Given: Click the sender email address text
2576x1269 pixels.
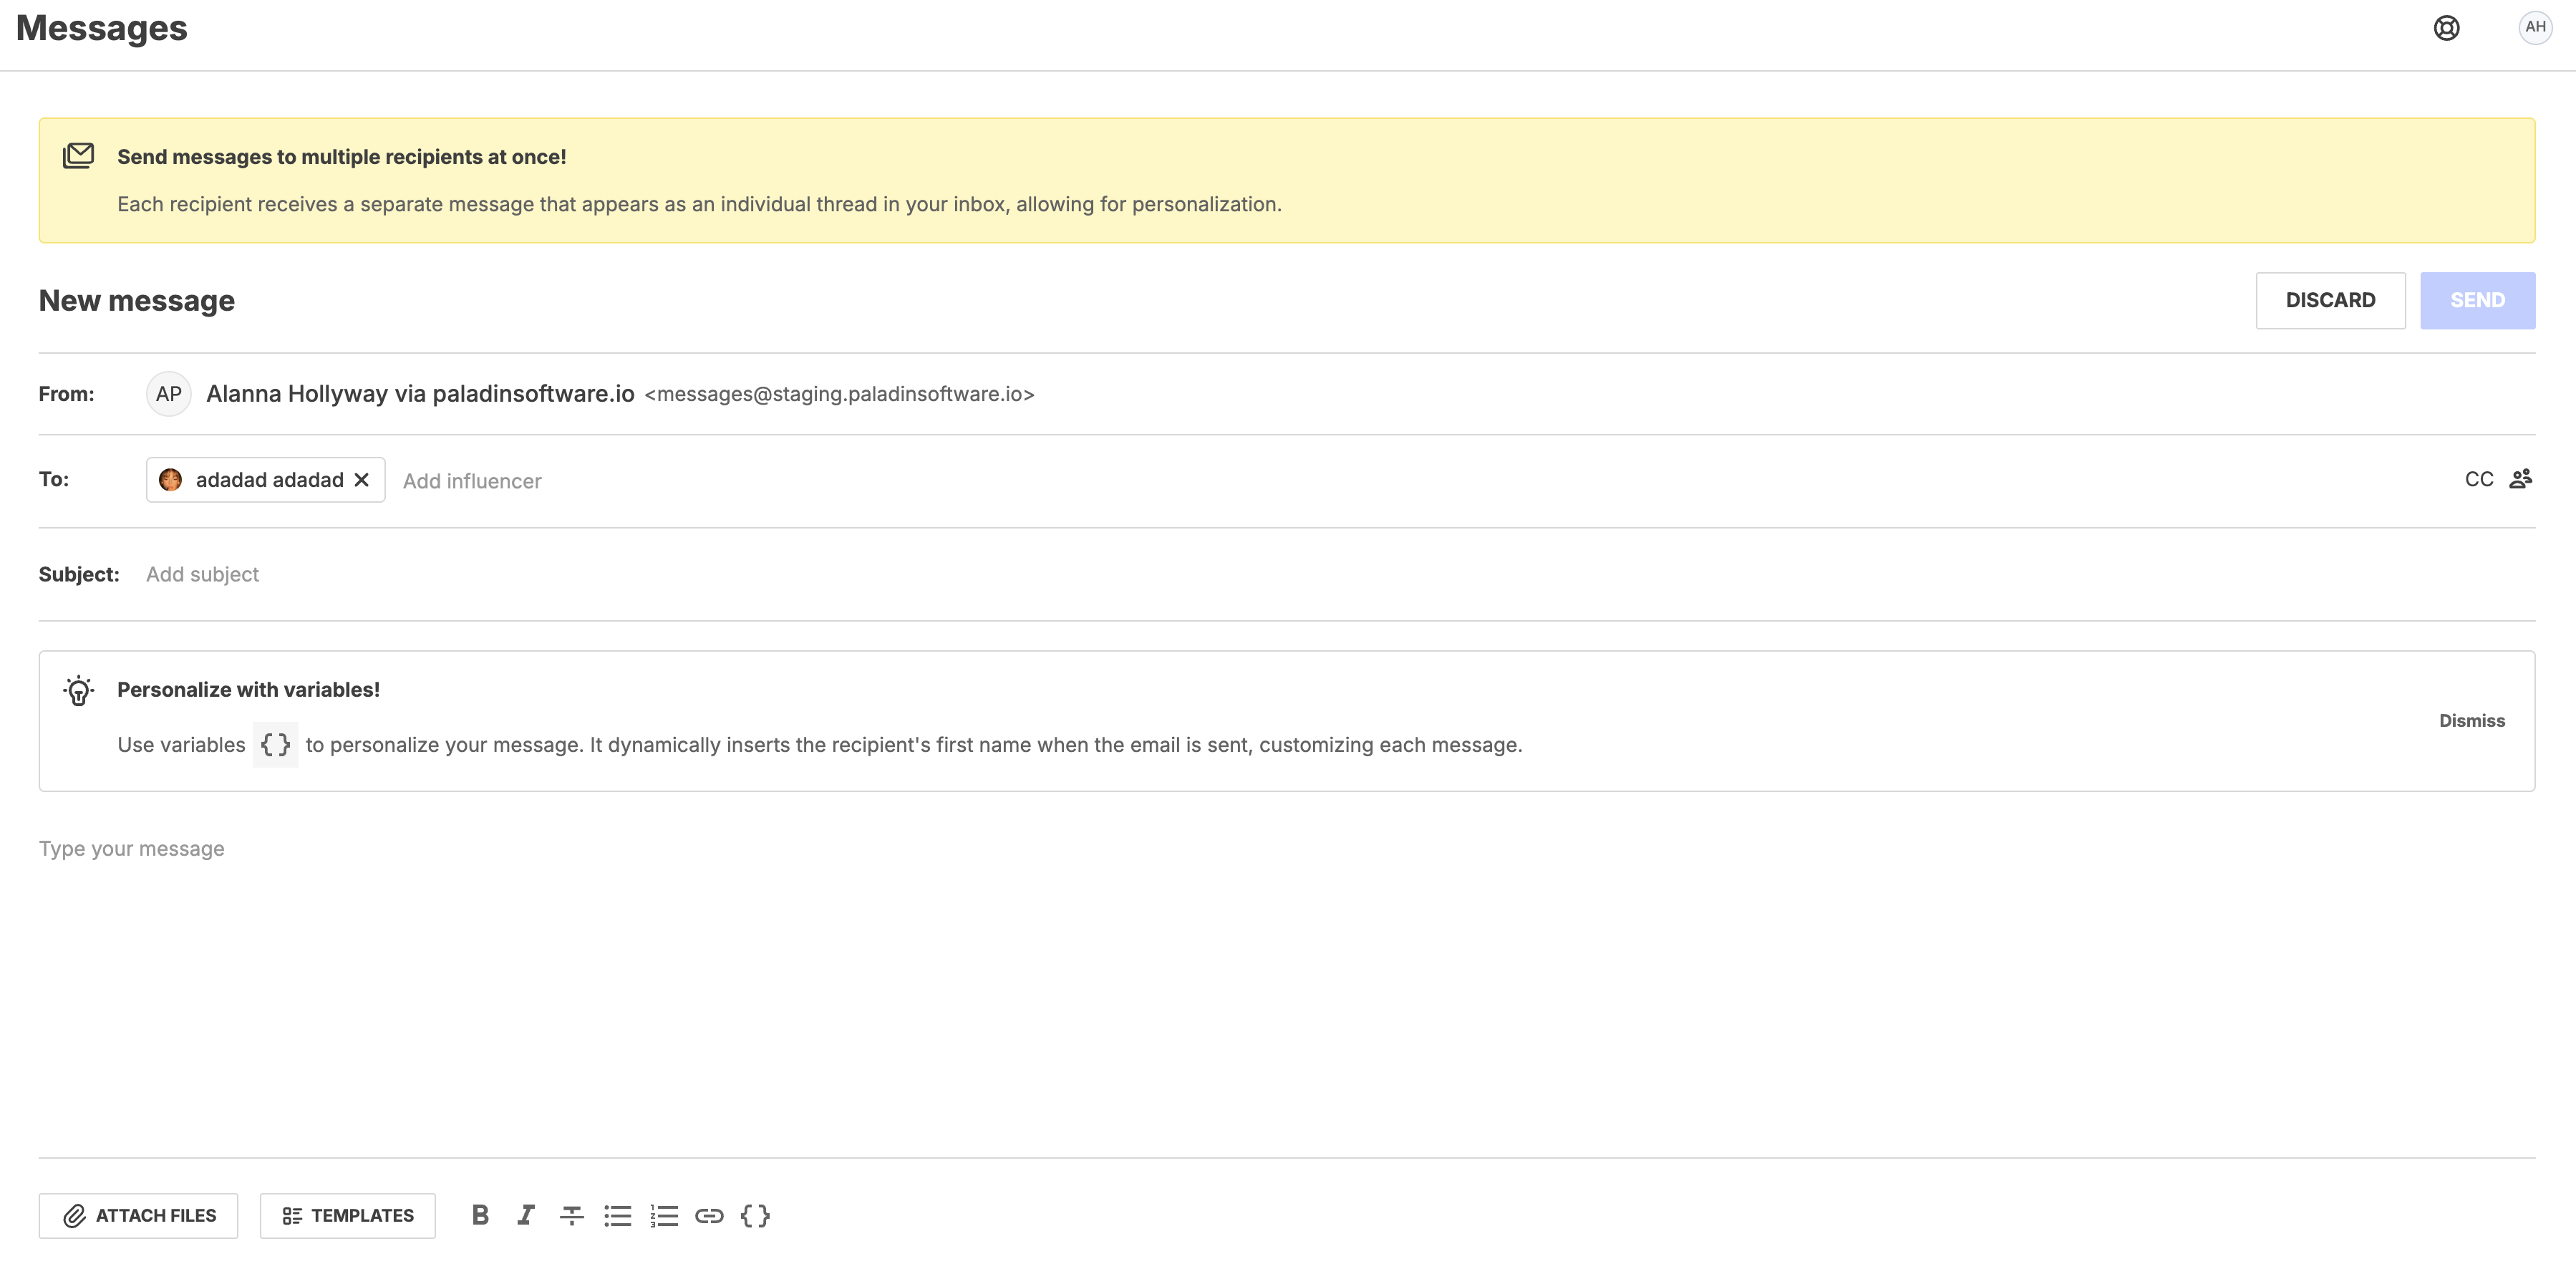Looking at the screenshot, I should click(839, 394).
